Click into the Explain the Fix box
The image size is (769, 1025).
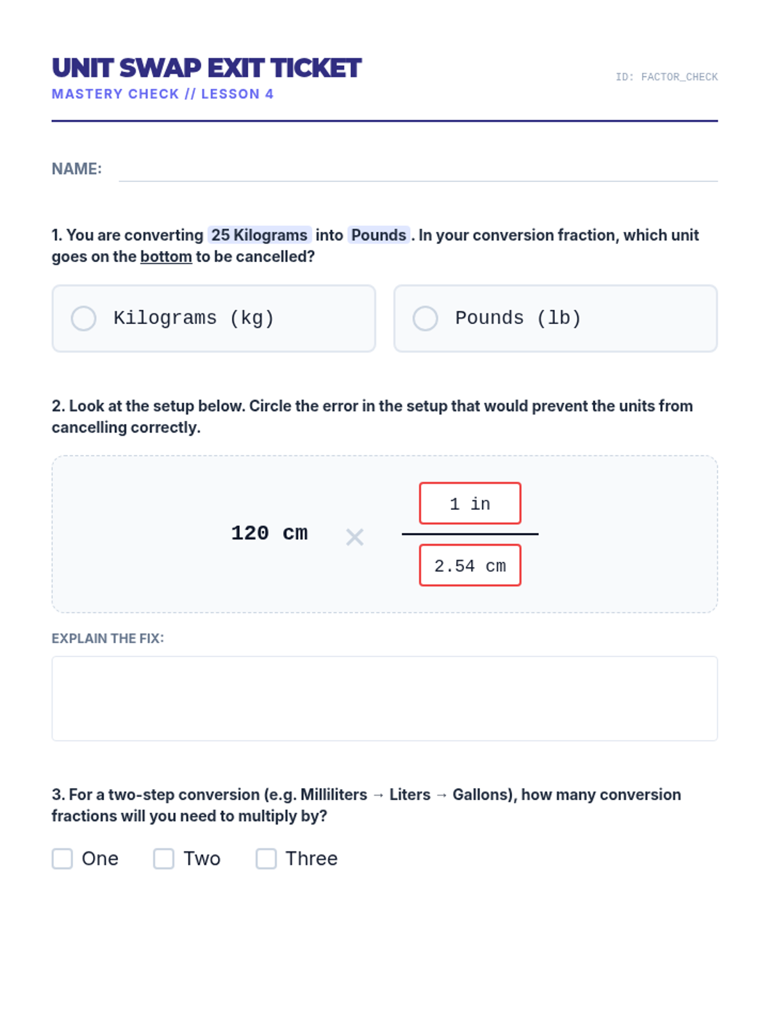click(x=384, y=698)
